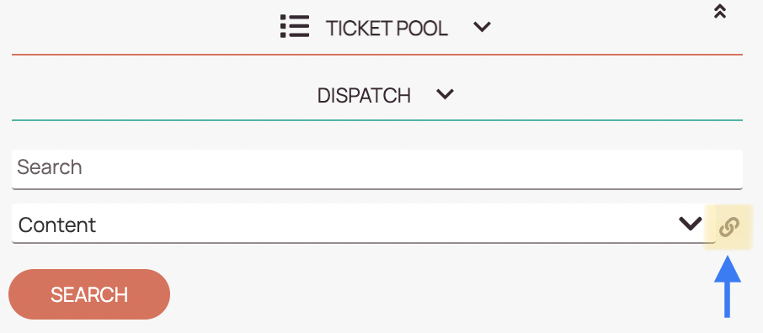Select the TICKET POOL heading
This screenshot has height=333, width=763.
(x=387, y=29)
